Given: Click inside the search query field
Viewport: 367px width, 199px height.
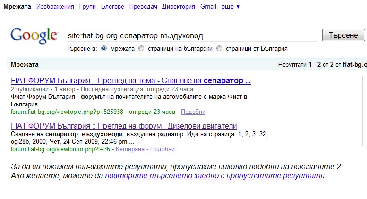Looking at the screenshot, I should (x=191, y=36).
